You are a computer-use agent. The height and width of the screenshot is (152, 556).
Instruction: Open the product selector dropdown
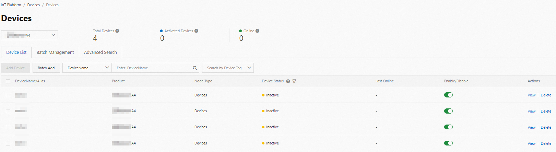point(29,35)
